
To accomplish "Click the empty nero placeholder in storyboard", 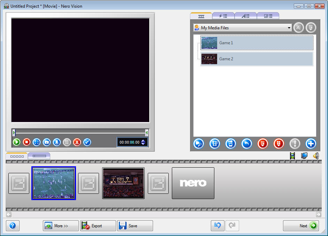I will [193, 183].
